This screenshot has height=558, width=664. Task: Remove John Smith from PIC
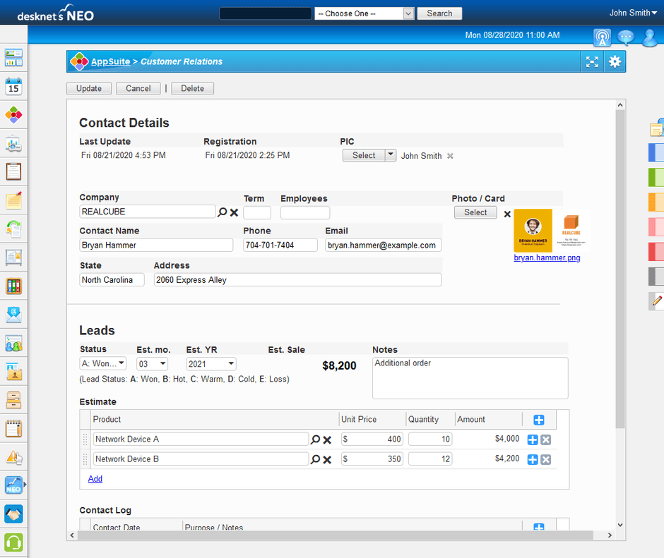pyautogui.click(x=450, y=156)
